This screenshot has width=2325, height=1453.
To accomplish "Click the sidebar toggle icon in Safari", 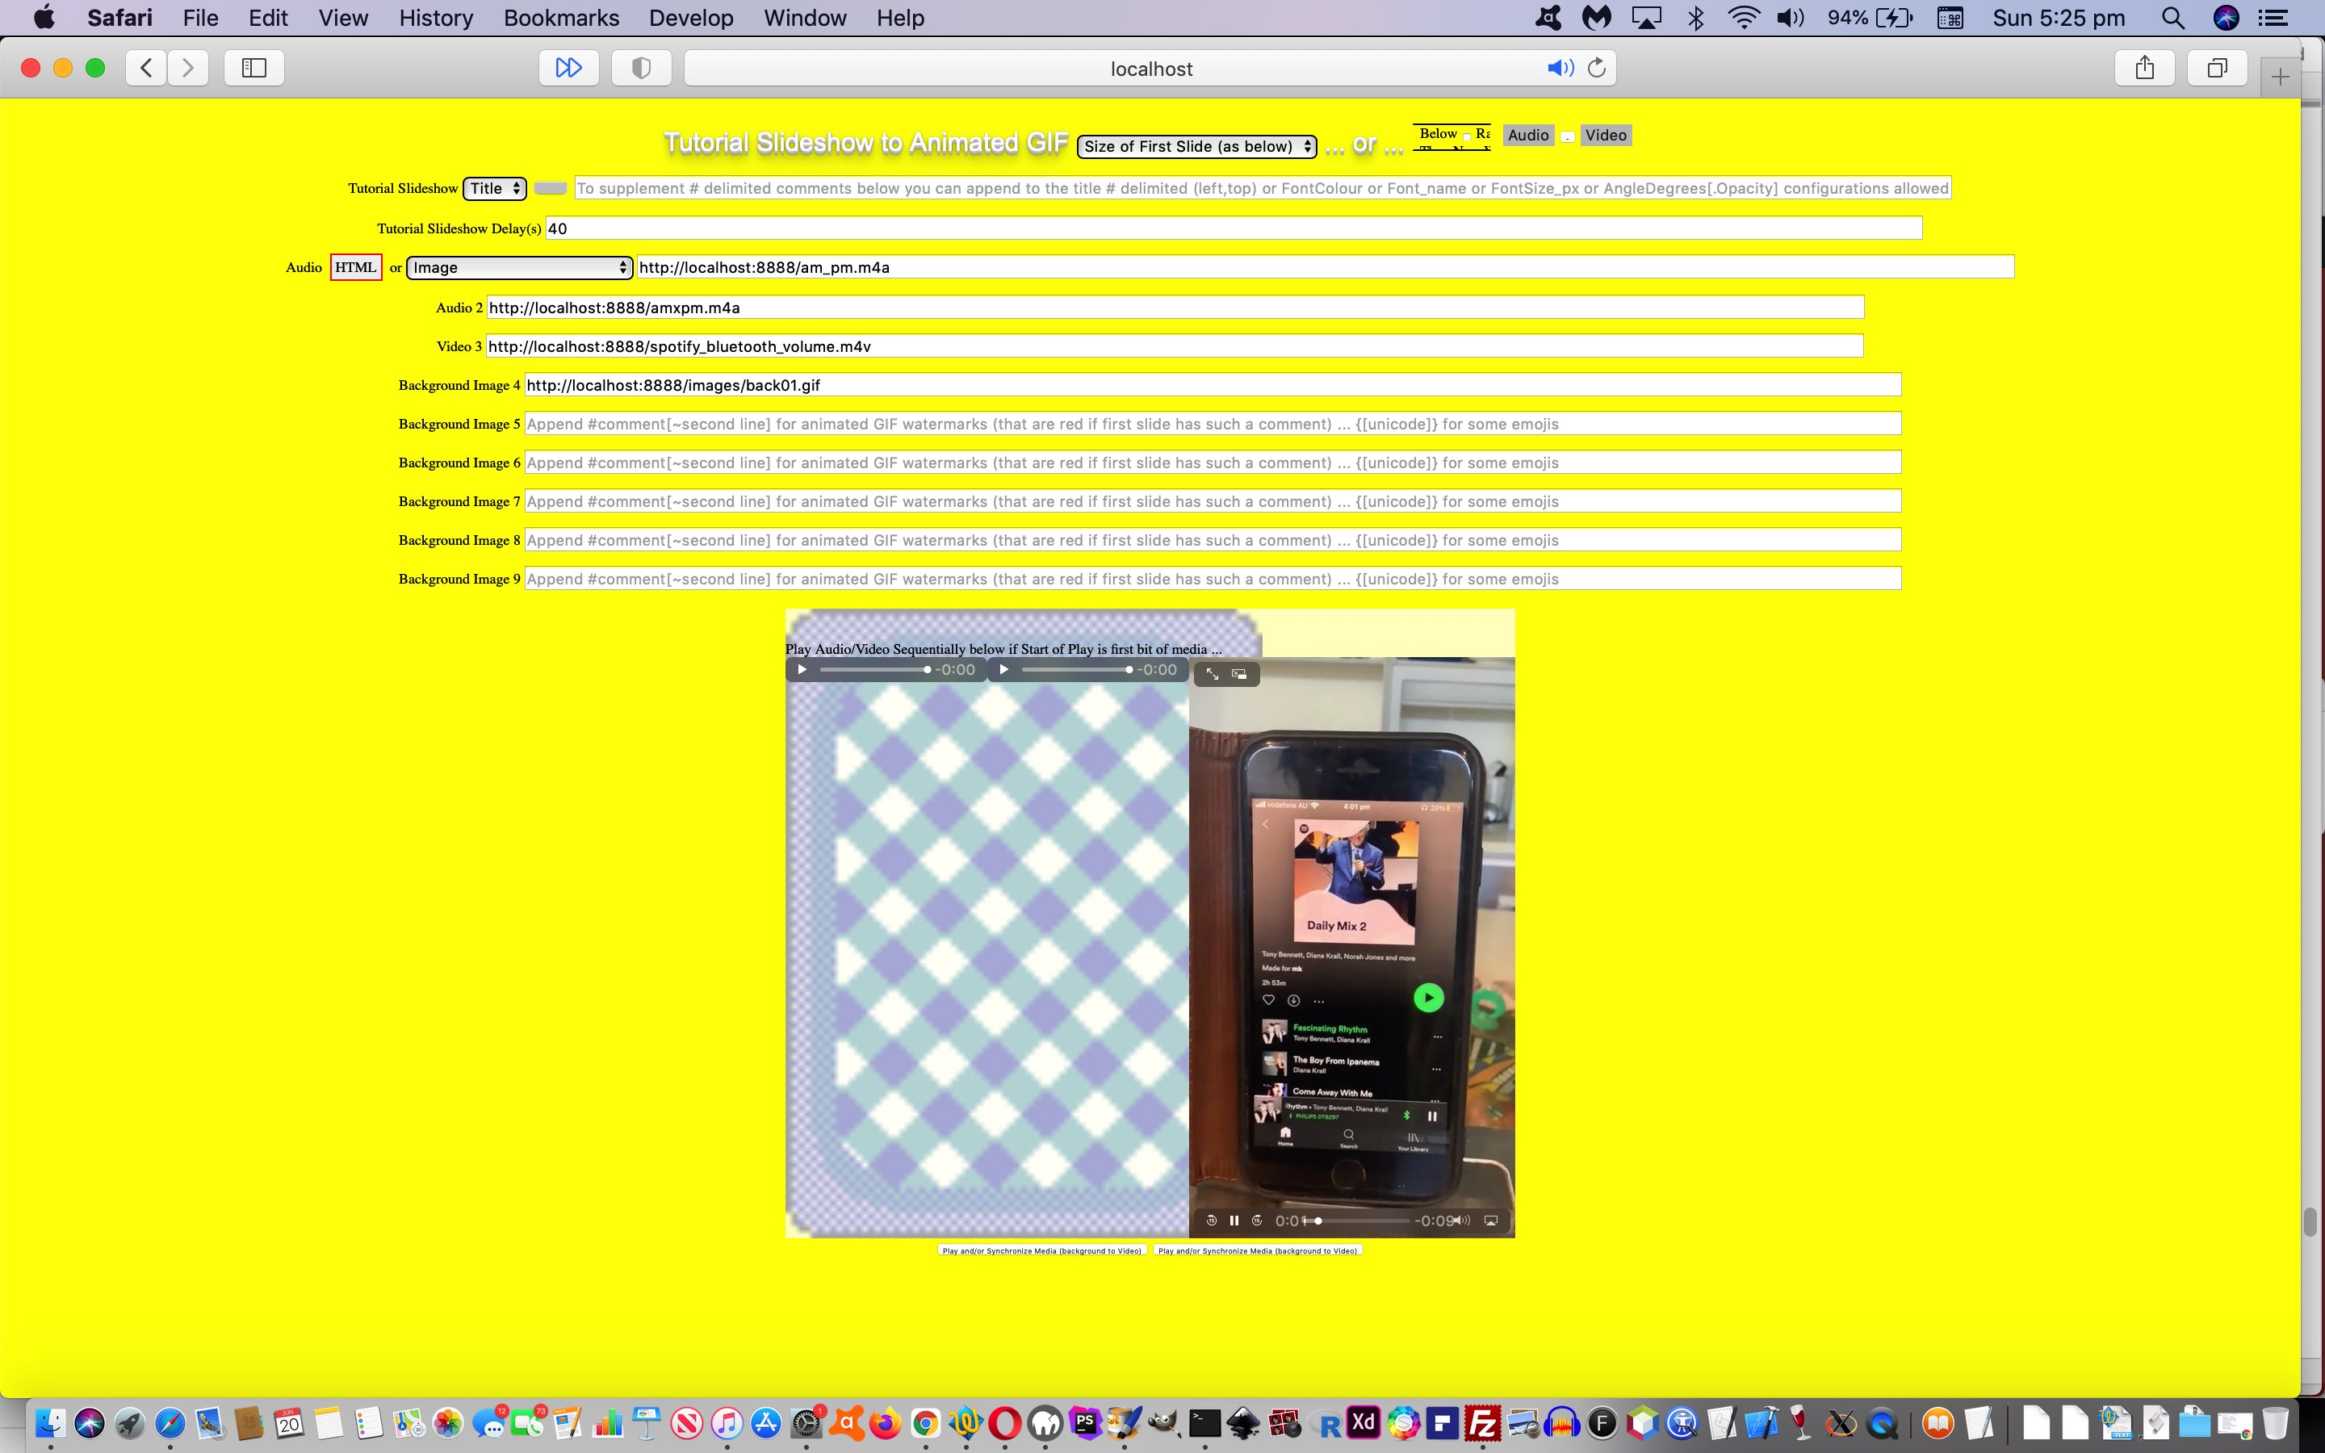I will coord(254,67).
